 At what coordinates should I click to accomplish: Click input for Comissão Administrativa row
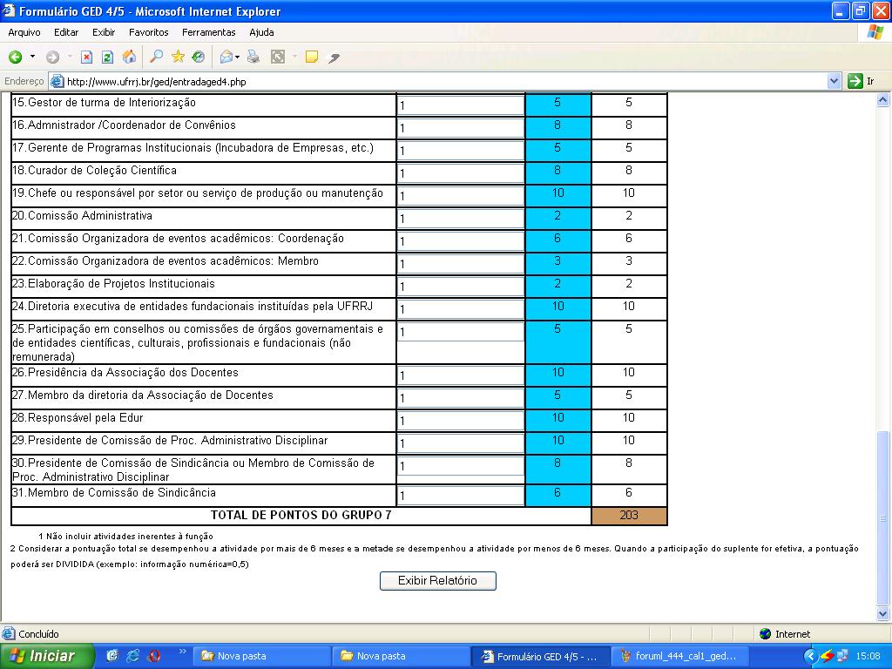461,219
